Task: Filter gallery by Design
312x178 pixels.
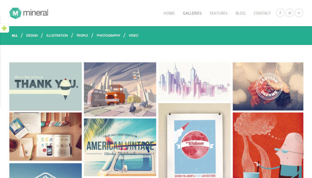Action: pyautogui.click(x=32, y=35)
